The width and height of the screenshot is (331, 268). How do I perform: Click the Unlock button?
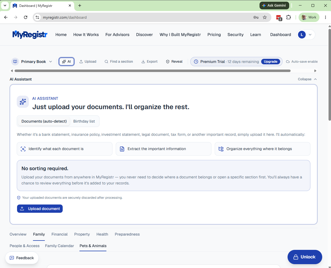pos(305,257)
